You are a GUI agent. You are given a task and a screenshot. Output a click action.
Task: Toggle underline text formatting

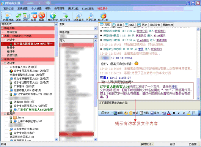click(184, 113)
